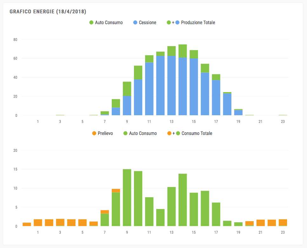The height and width of the screenshot is (248, 307).
Task: Click the green consumption bar at hour 9
Action: [x=127, y=198]
